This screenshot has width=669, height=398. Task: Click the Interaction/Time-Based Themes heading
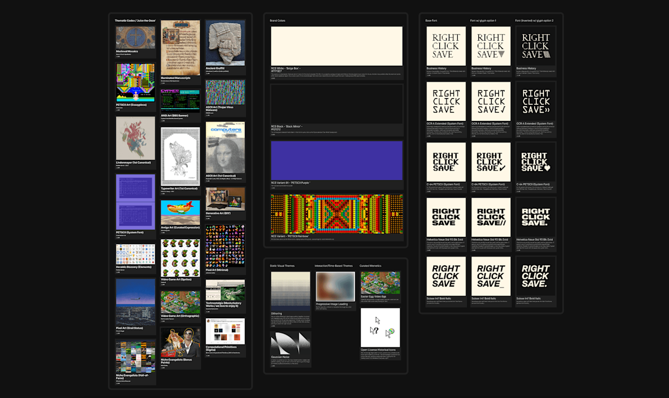[333, 266]
